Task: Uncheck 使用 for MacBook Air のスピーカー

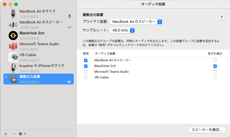Action: tap(86, 60)
